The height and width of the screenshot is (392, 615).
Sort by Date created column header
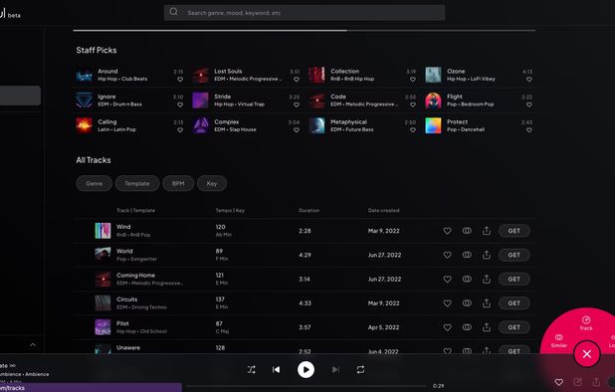[383, 211]
